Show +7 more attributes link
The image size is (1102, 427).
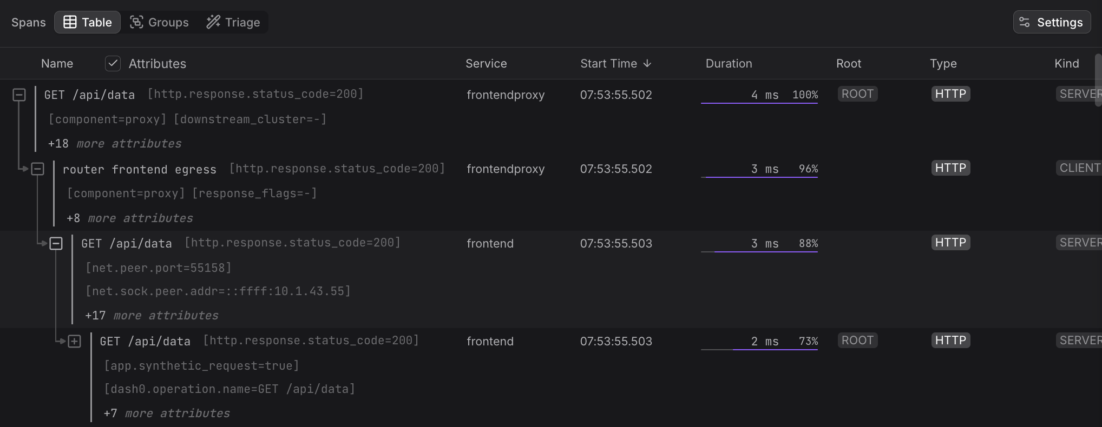coord(167,413)
